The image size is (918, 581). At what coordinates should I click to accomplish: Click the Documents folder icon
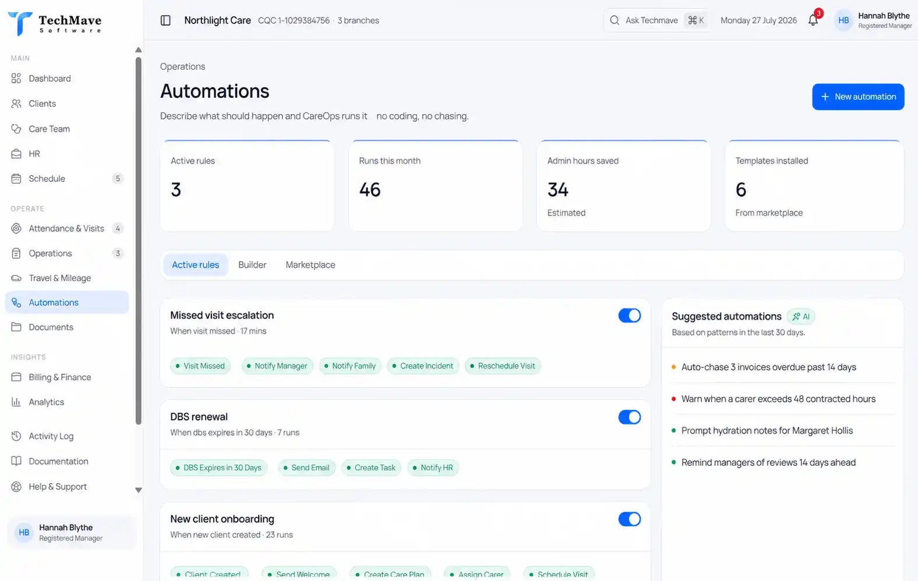click(x=16, y=327)
